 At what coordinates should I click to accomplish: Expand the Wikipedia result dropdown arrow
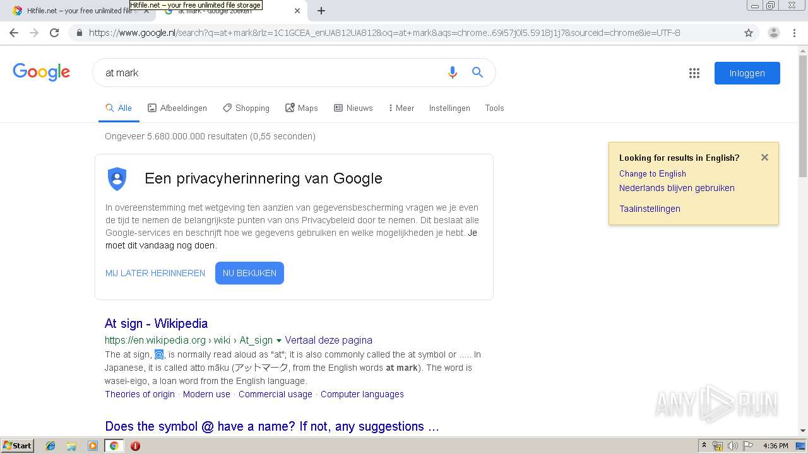[279, 340]
